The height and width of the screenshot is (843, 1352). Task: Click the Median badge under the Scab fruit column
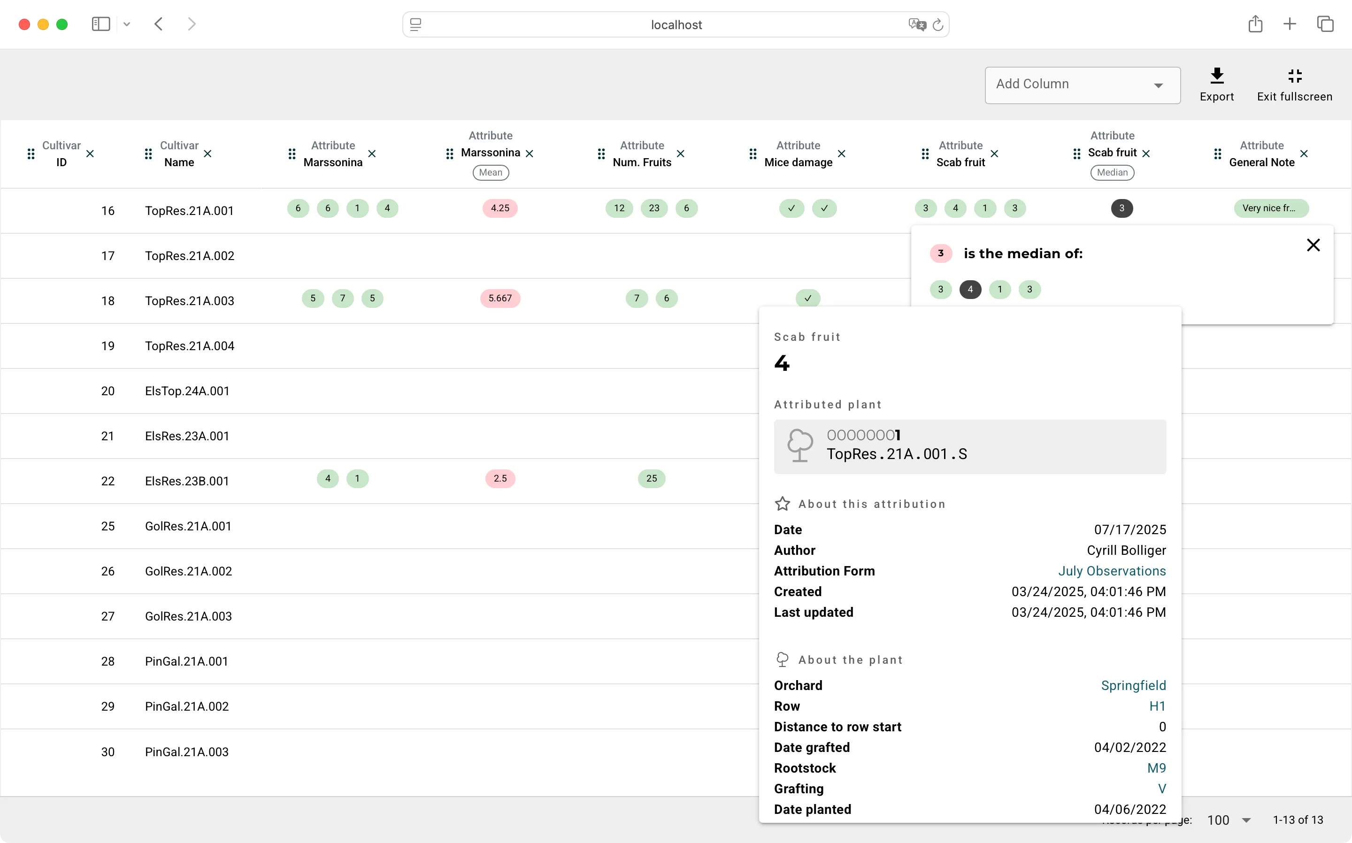point(1112,172)
